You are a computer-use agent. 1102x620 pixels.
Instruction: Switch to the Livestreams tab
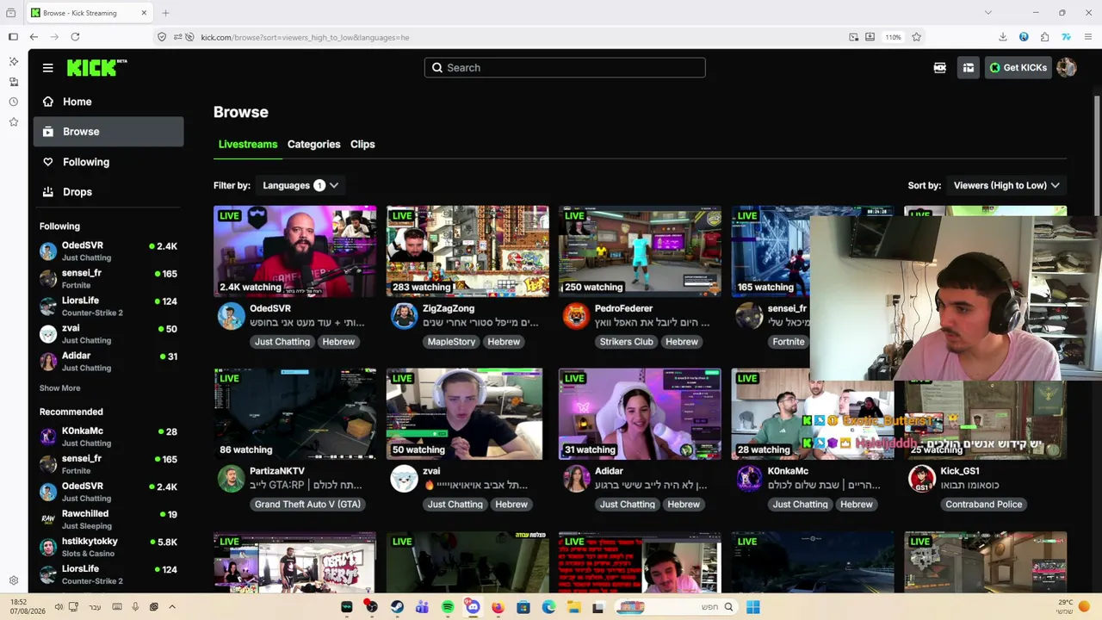pyautogui.click(x=248, y=144)
